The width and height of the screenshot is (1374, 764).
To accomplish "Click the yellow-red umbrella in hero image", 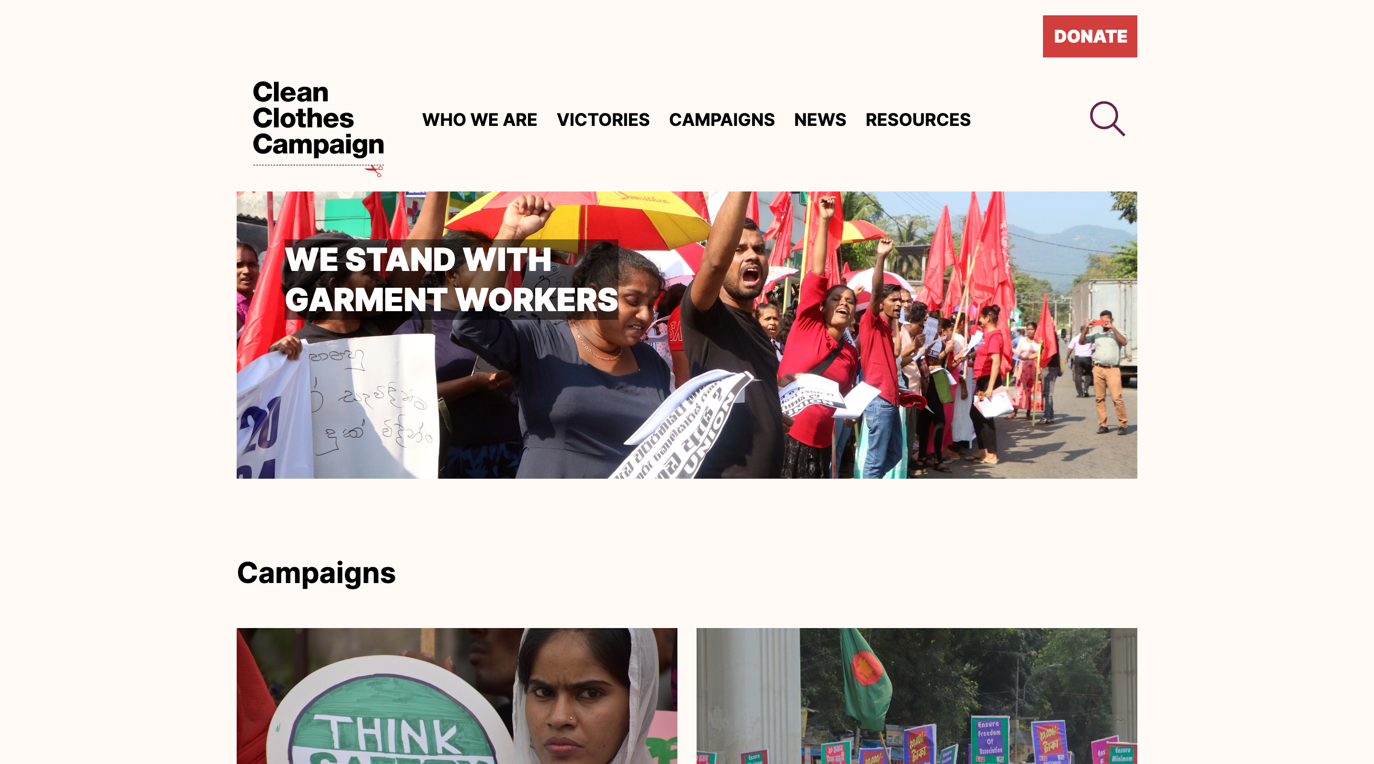I will (x=579, y=218).
